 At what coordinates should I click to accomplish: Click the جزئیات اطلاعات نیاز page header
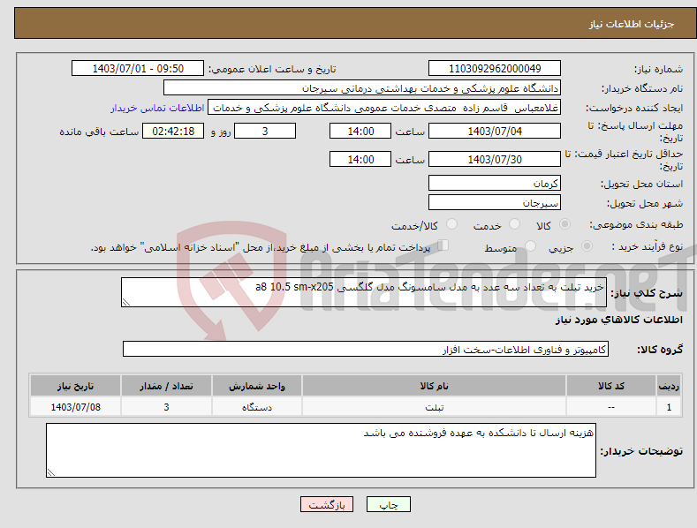pyautogui.click(x=632, y=24)
